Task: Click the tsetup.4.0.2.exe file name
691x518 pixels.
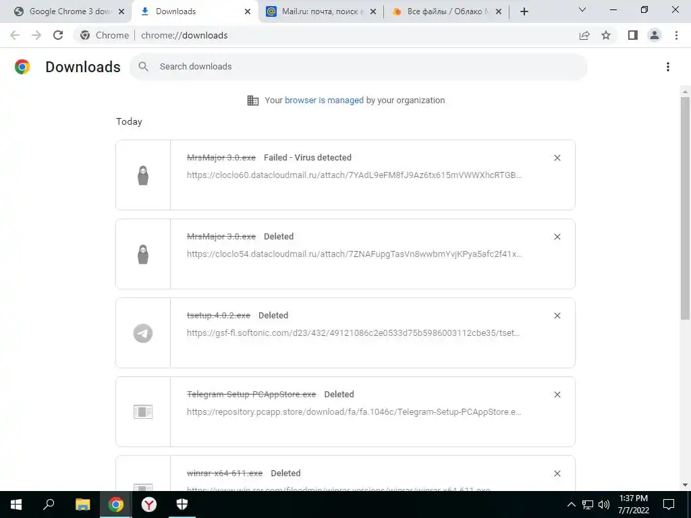Action: [219, 316]
